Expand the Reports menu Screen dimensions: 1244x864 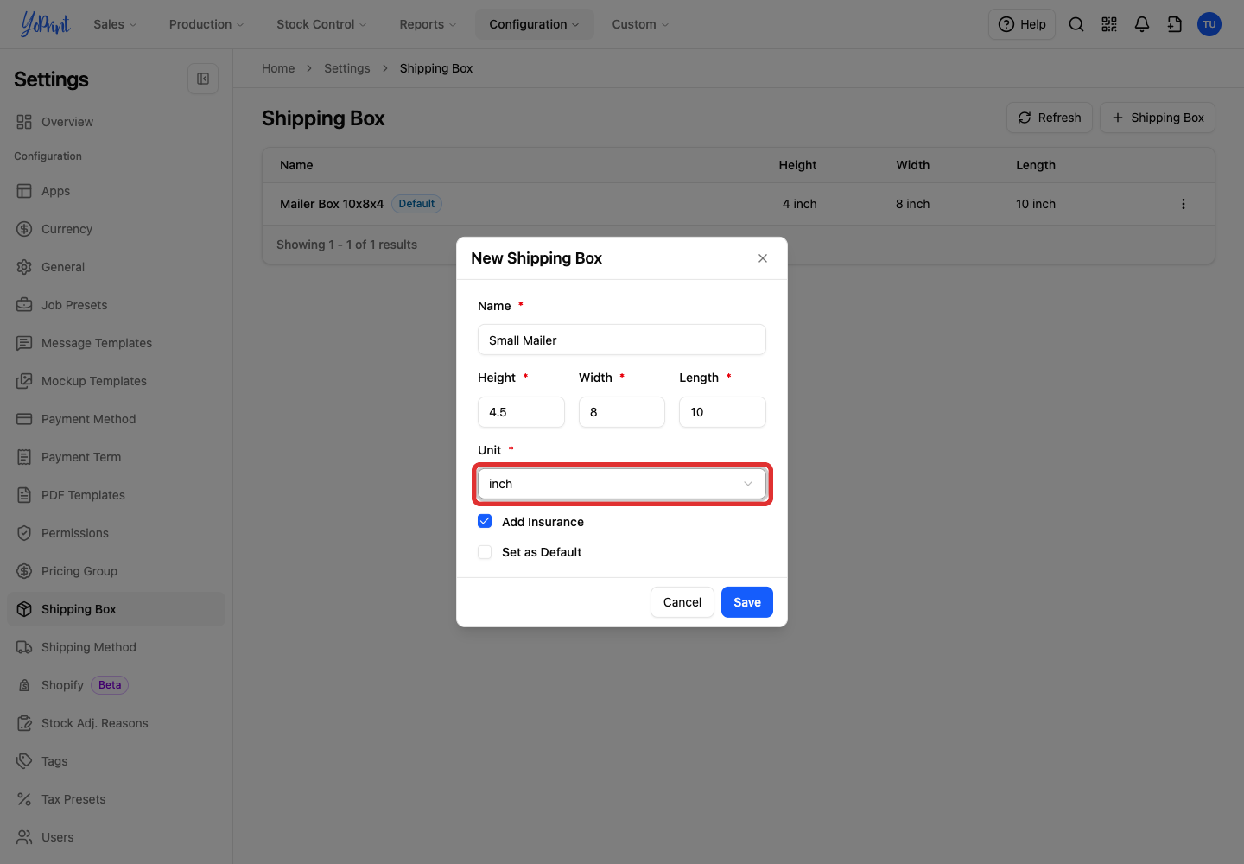(x=428, y=24)
